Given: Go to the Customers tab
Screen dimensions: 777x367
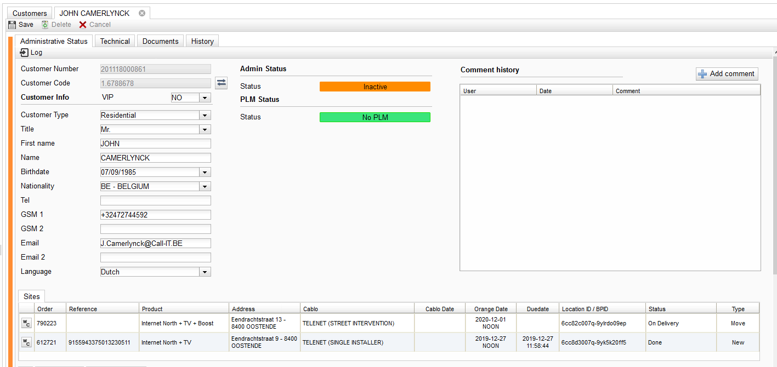Looking at the screenshot, I should pos(30,13).
